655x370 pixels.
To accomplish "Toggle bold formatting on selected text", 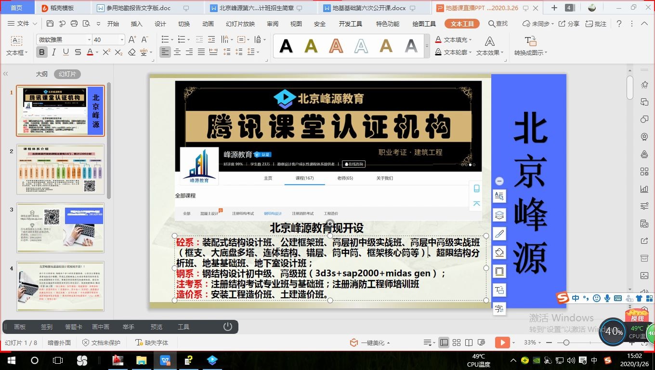I will click(x=42, y=52).
